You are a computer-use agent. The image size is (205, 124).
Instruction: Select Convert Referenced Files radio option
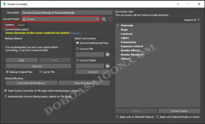pyautogui.click(x=77, y=43)
